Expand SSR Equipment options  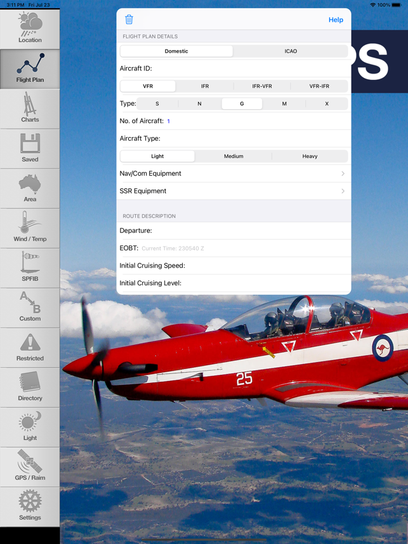click(x=234, y=191)
